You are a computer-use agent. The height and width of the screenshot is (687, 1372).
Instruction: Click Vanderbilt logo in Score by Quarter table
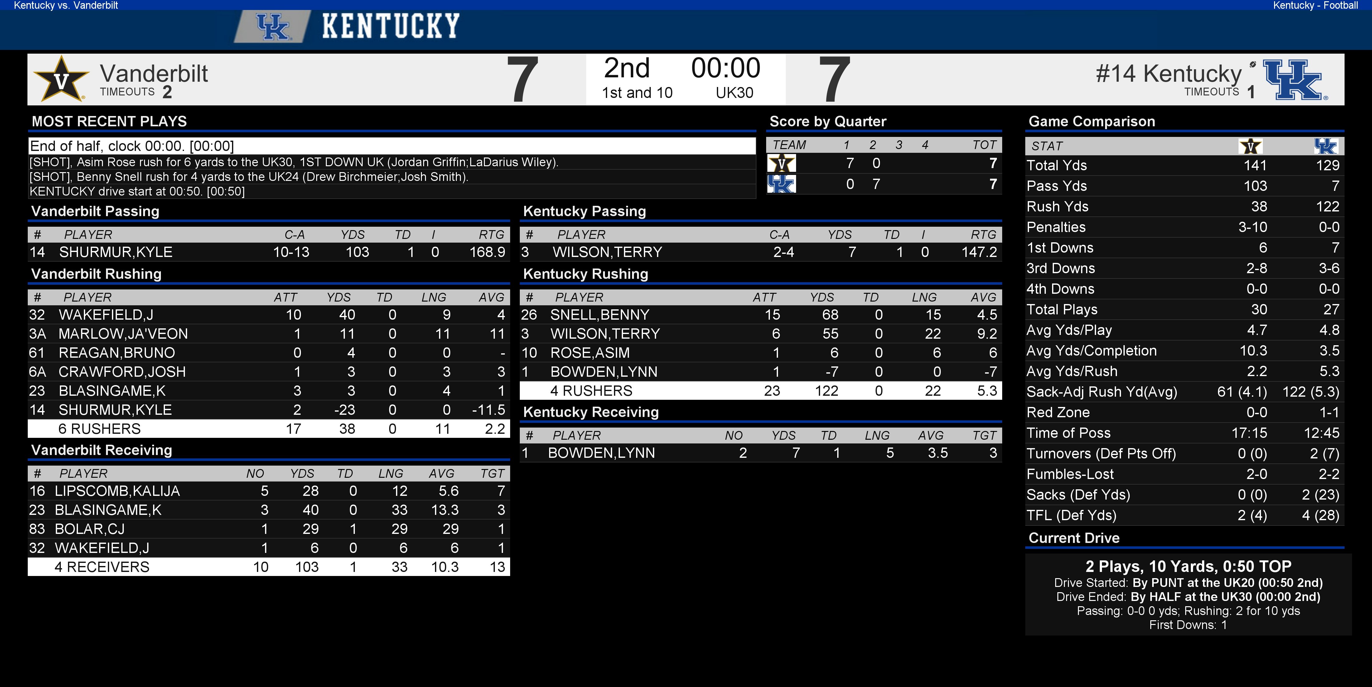click(x=781, y=163)
